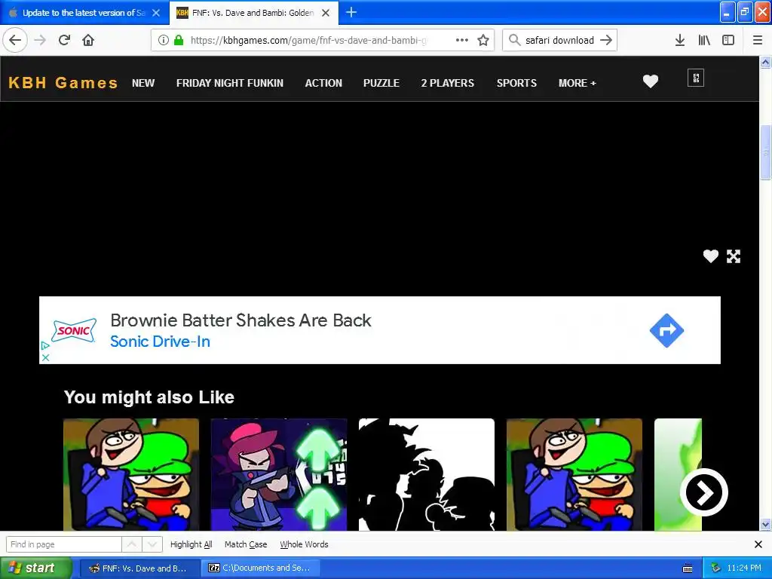The height and width of the screenshot is (579, 772).
Task: Toggle the browser sidebar view
Action: (728, 40)
